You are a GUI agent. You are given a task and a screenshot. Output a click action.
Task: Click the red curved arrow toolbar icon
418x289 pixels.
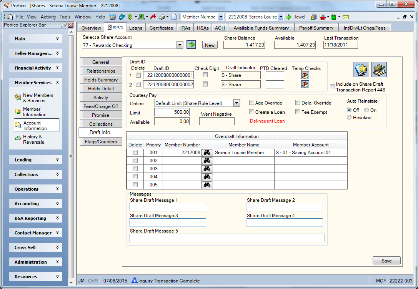pos(153,17)
